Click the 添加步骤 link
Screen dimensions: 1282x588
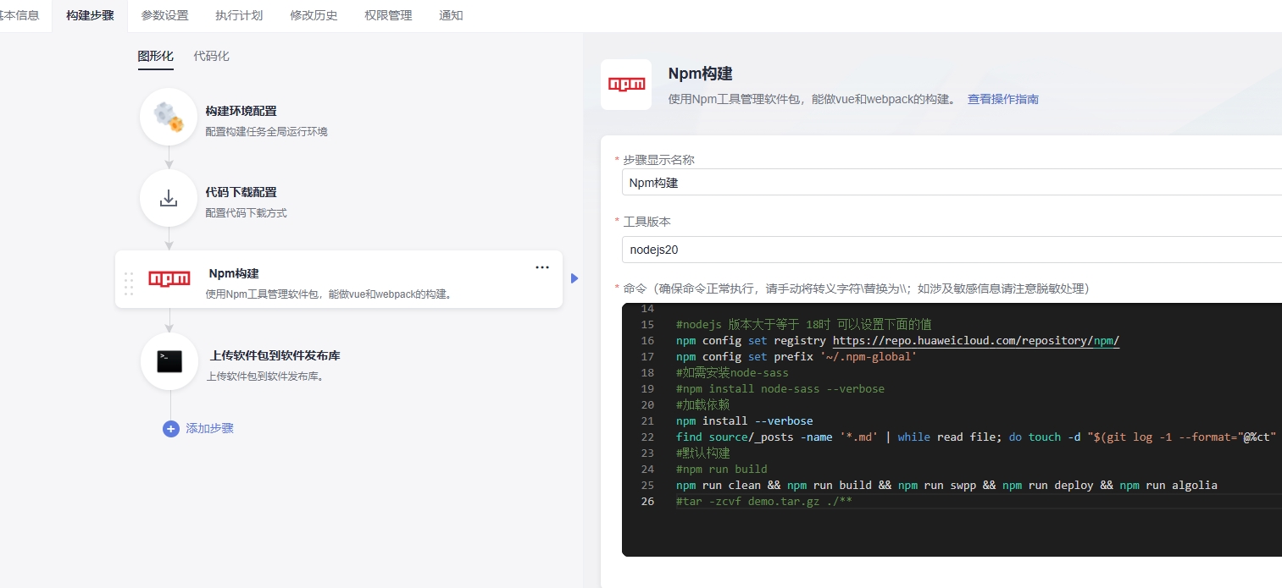209,429
